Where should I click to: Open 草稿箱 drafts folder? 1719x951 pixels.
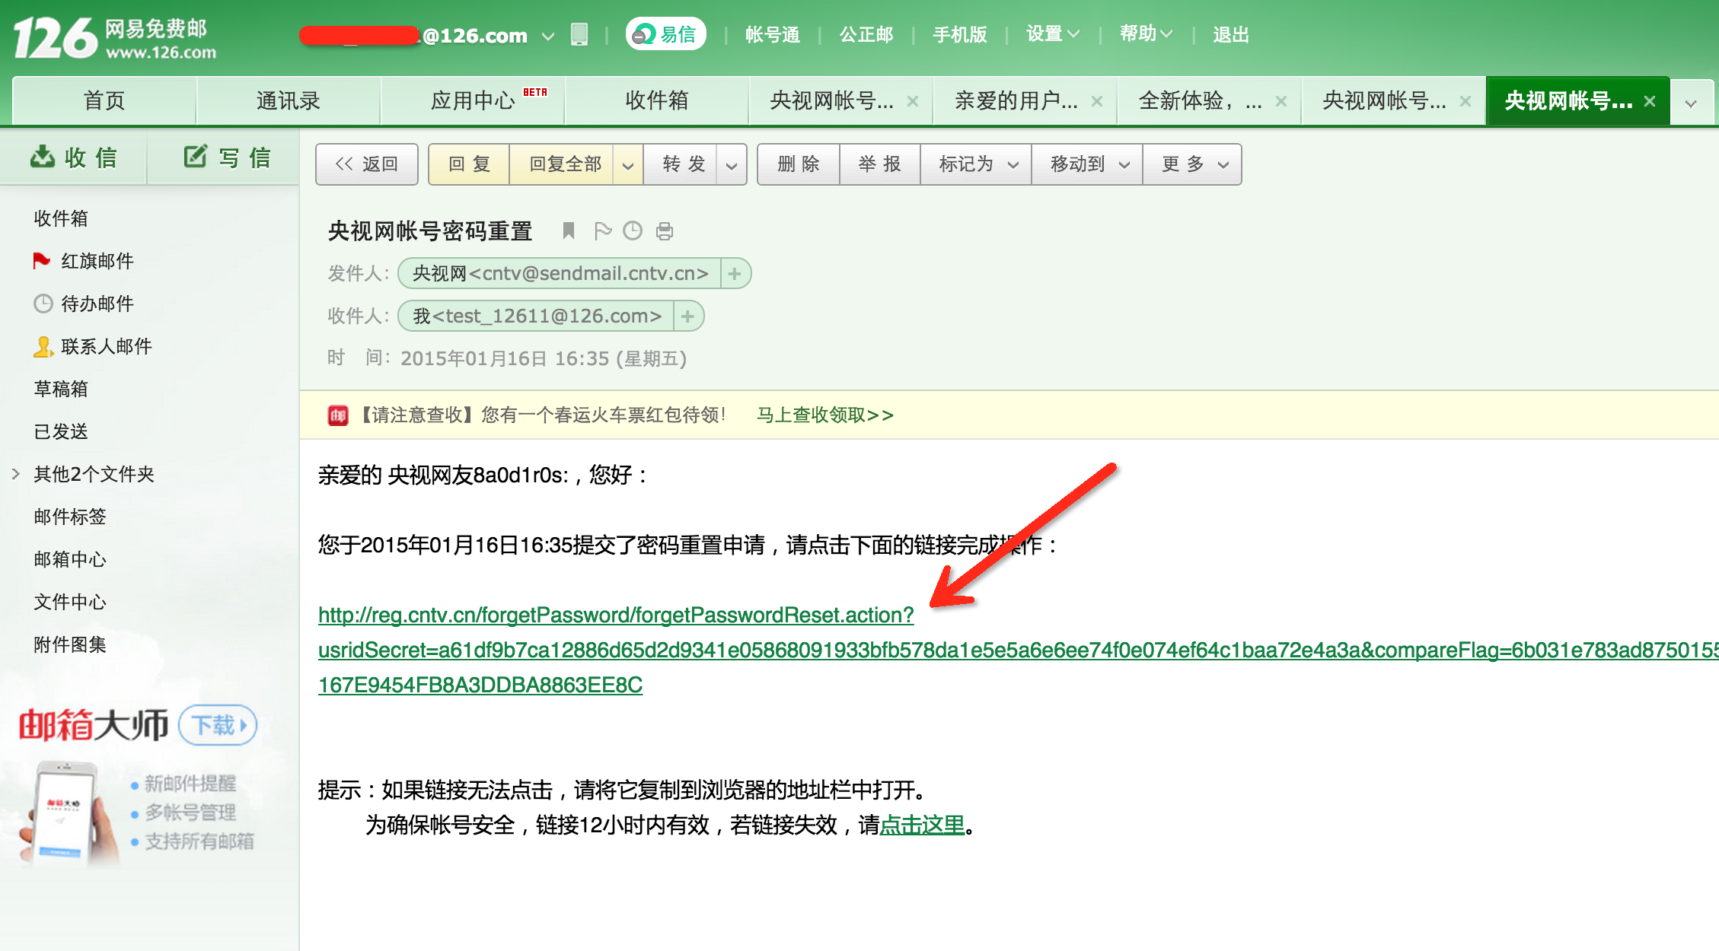click(x=61, y=389)
